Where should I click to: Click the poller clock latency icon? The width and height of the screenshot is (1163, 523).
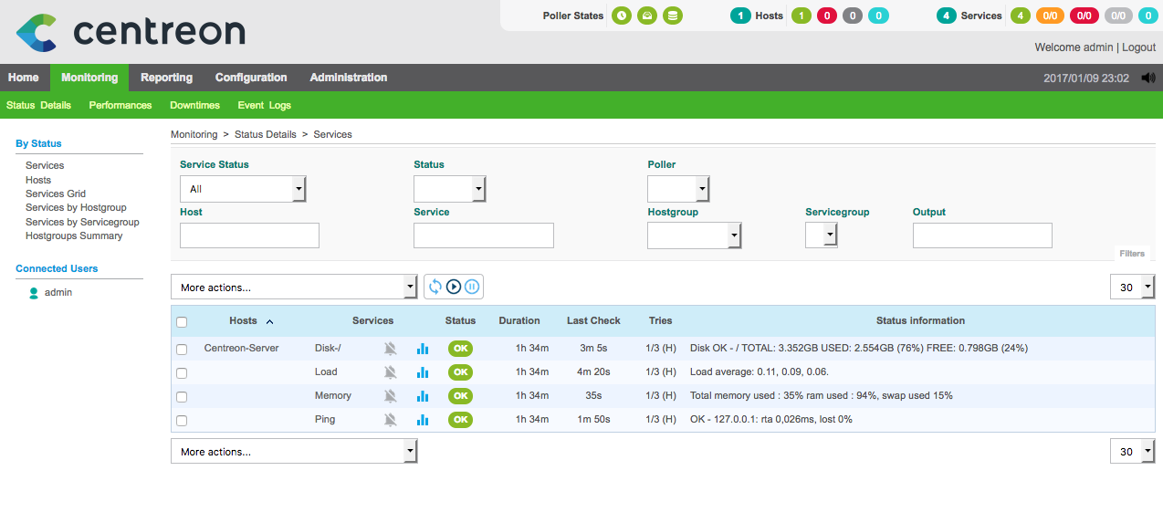coord(622,16)
